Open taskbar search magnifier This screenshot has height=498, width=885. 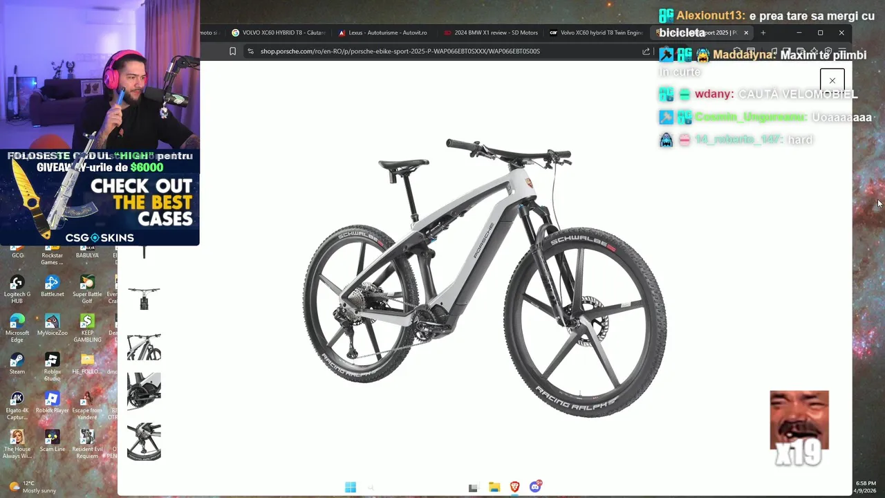(371, 488)
